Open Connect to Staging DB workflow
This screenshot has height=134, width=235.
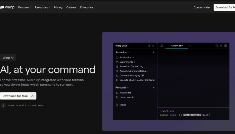(132, 75)
